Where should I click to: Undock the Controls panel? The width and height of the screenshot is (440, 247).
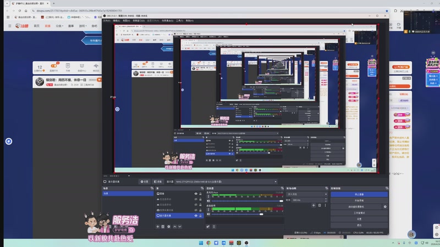click(x=387, y=188)
